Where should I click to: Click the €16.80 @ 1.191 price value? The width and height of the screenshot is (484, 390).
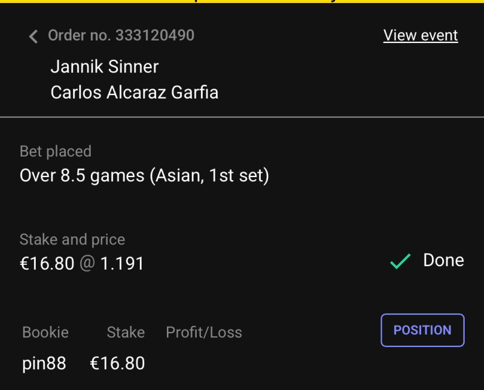82,264
